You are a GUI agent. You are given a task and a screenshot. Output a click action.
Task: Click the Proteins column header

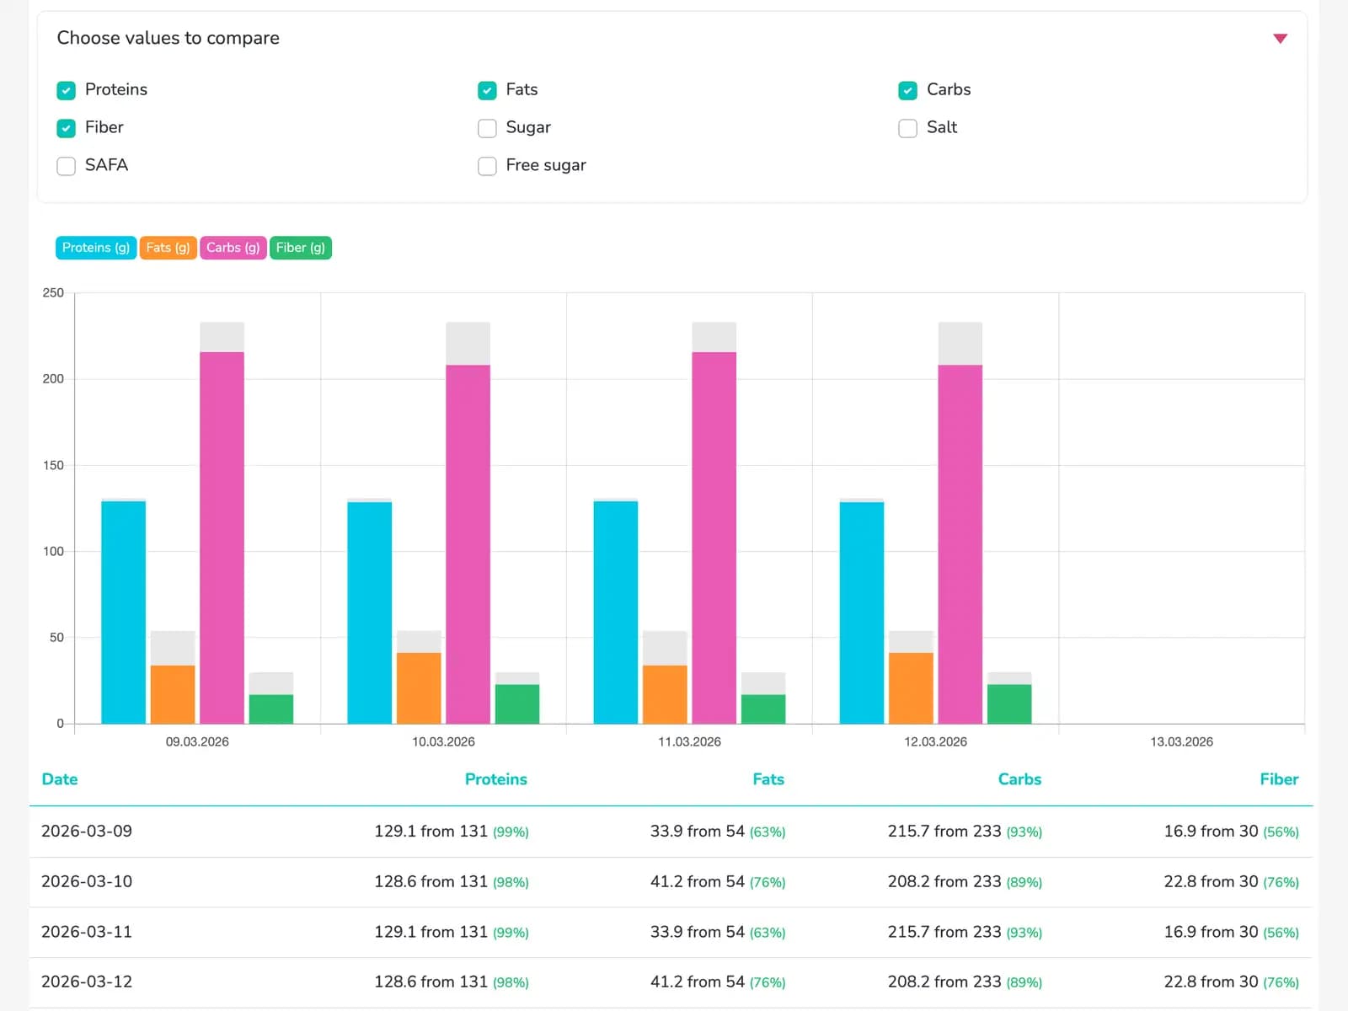pyautogui.click(x=495, y=779)
